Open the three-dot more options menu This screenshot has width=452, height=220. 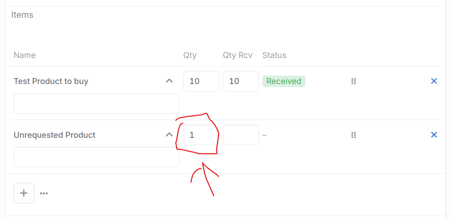[44, 193]
